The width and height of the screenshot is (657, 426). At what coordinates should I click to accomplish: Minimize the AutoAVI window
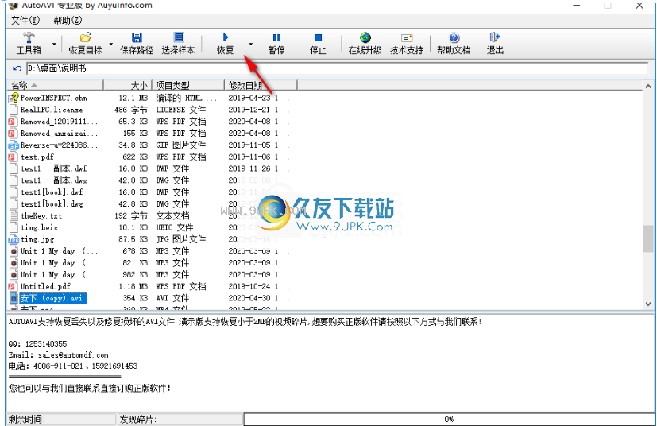(x=577, y=6)
